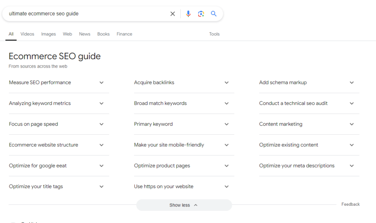Expand the Acquire backlinks chevron
This screenshot has height=223, width=376.
227,83
